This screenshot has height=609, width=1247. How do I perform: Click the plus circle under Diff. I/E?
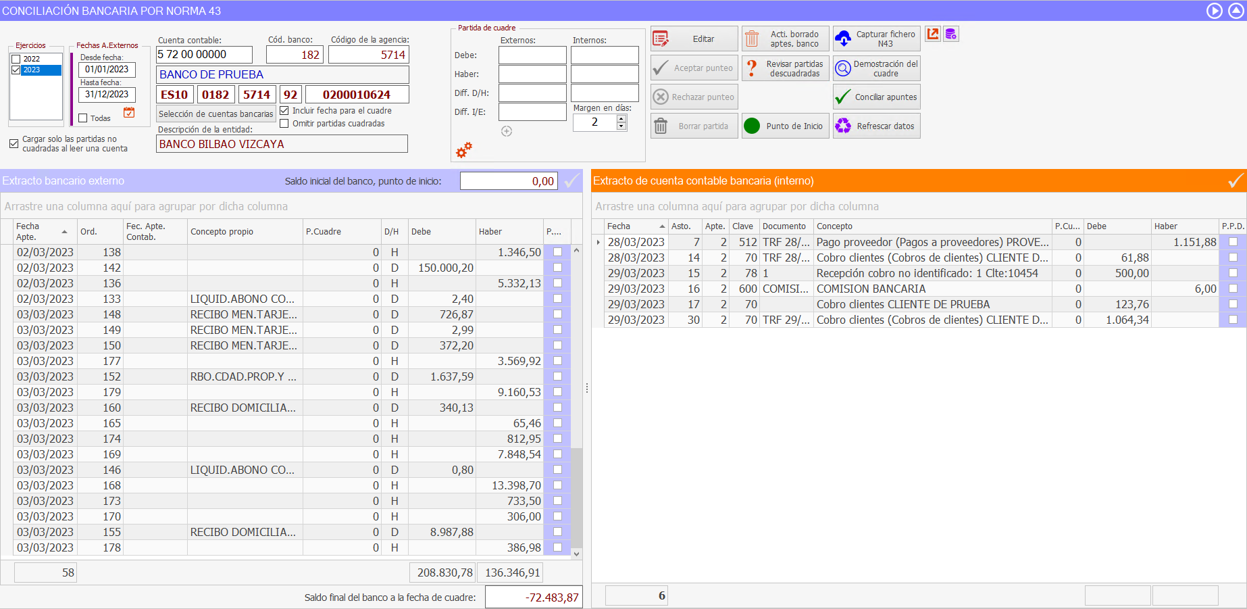[x=507, y=131]
